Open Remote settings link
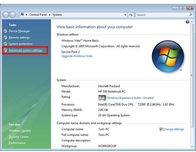196x152 pixels. 19,38
